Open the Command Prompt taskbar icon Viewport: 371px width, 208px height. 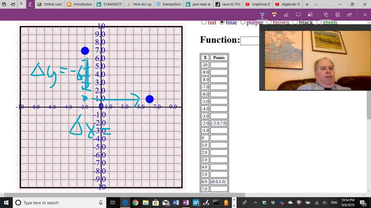tap(216, 203)
